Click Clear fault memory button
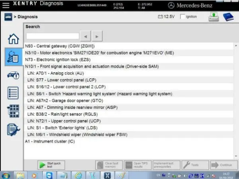The width and height of the screenshot is (239, 179). 109,165
